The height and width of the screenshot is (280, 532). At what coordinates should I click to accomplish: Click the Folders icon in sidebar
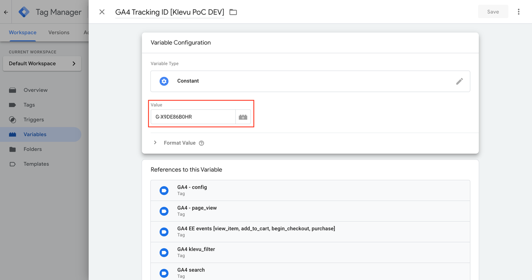coord(12,149)
